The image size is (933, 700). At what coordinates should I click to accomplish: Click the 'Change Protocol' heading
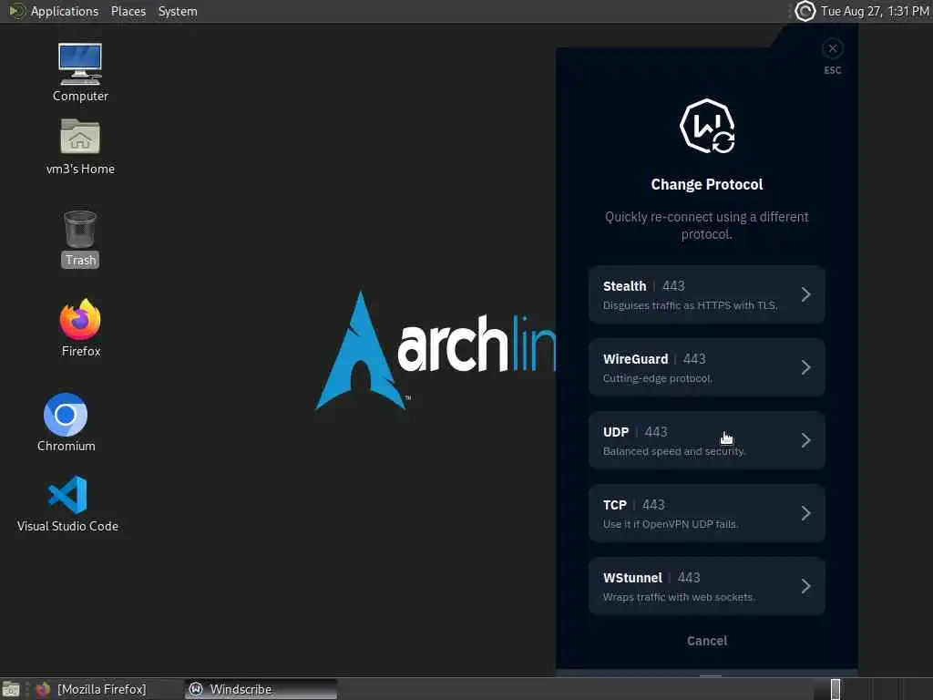[x=707, y=184]
